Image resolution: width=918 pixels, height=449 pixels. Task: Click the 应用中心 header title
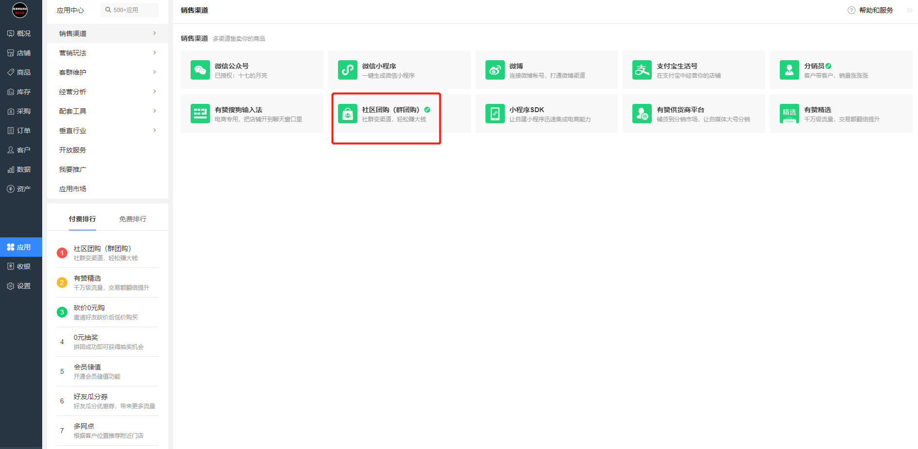coord(70,10)
